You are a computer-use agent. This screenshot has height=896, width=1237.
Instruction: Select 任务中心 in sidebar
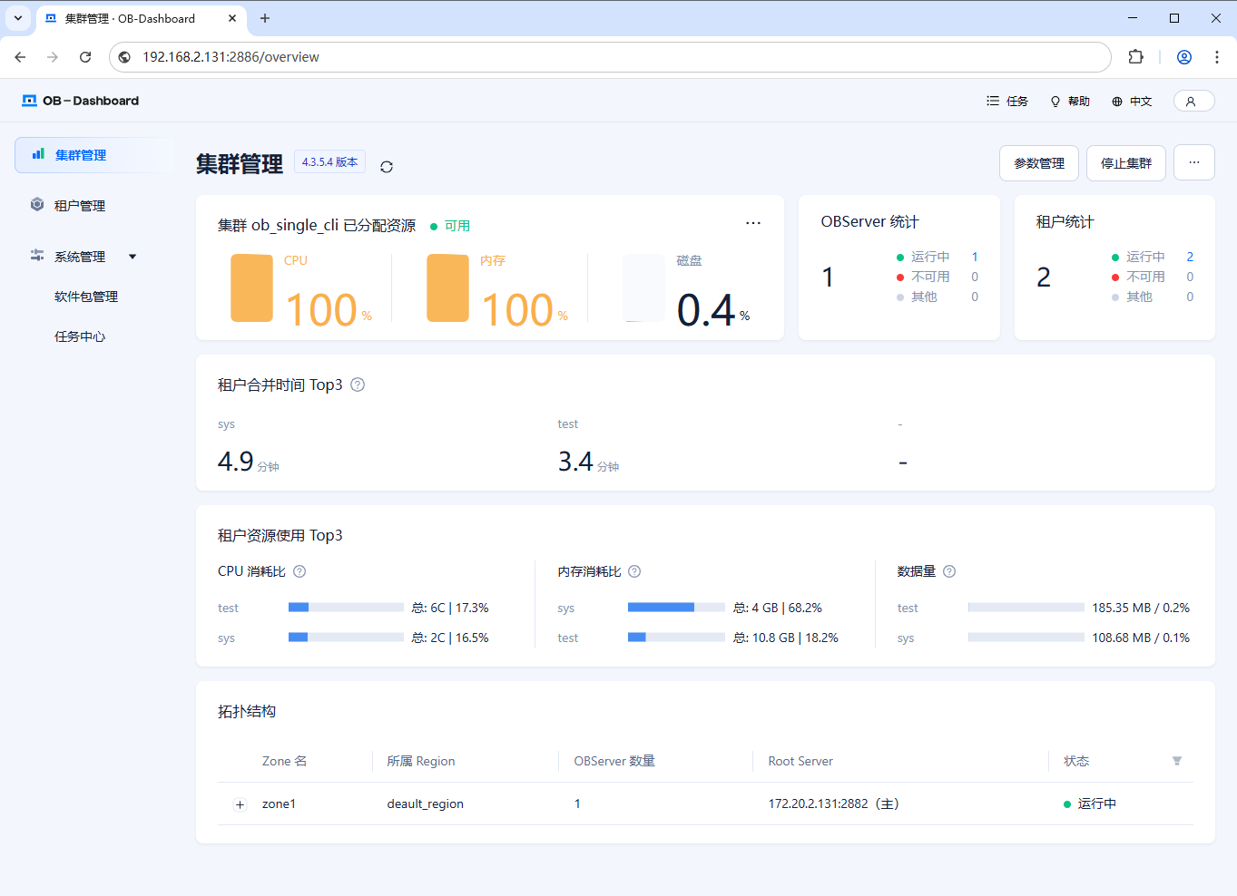pos(80,336)
